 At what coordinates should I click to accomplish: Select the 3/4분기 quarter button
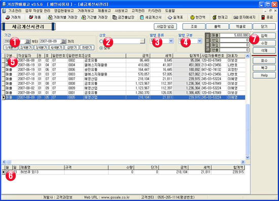[41, 48]
